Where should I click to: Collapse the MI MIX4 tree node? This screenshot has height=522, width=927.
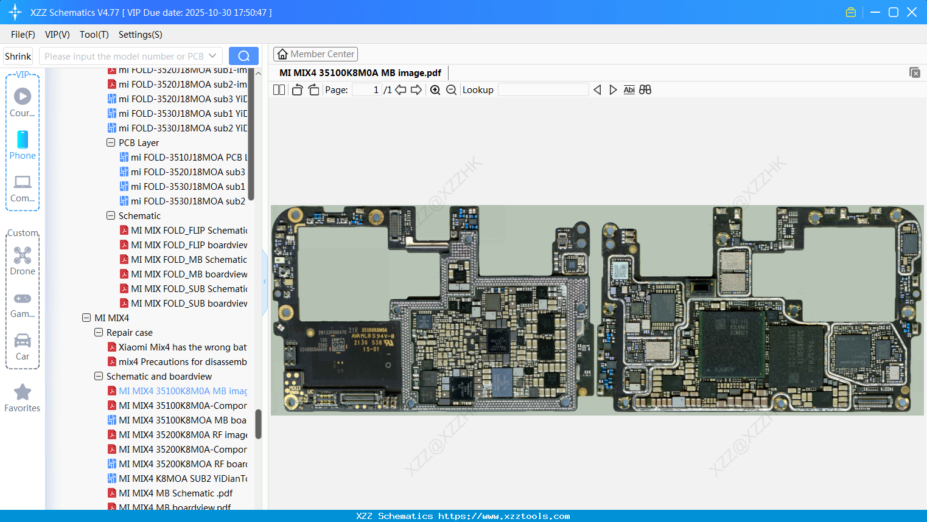(x=86, y=318)
